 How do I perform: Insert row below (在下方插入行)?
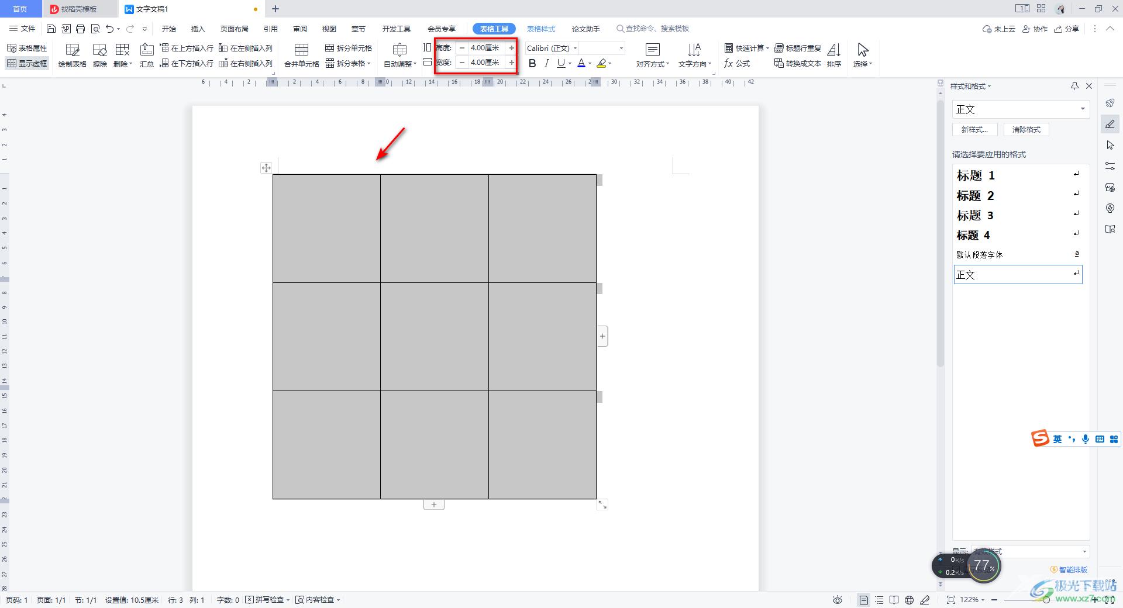click(187, 63)
